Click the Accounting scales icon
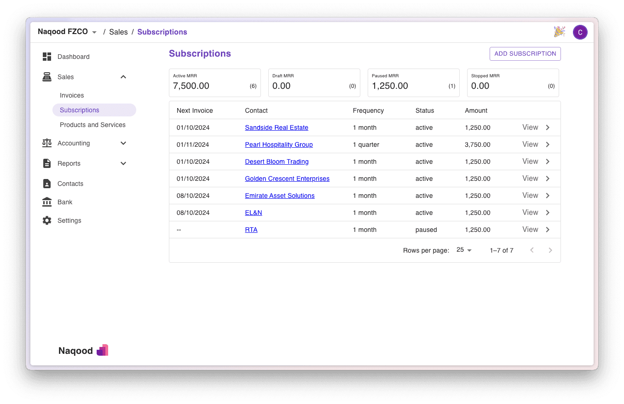The width and height of the screenshot is (624, 404). tap(47, 143)
